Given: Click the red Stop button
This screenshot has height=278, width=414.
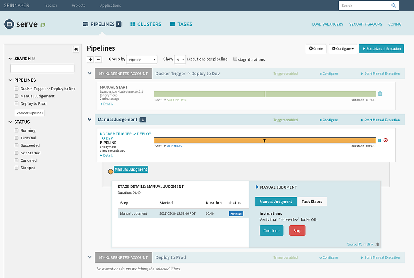Looking at the screenshot, I should (297, 231).
